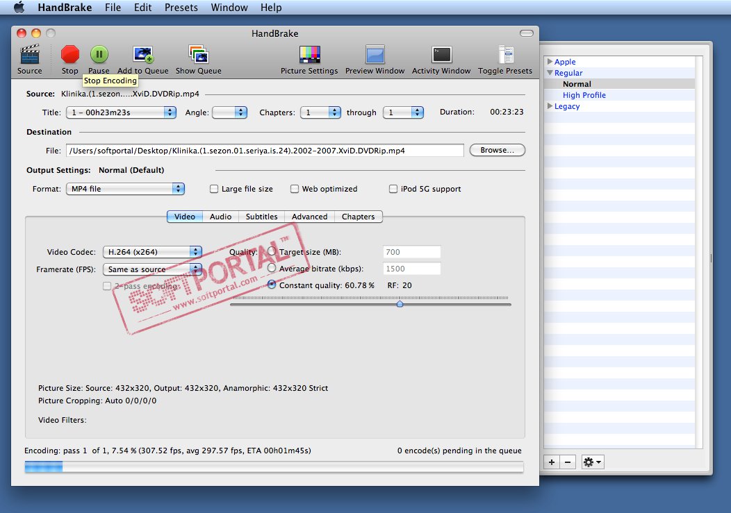This screenshot has width=731, height=513.
Task: Expand the Legacy presets group
Action: (x=550, y=106)
